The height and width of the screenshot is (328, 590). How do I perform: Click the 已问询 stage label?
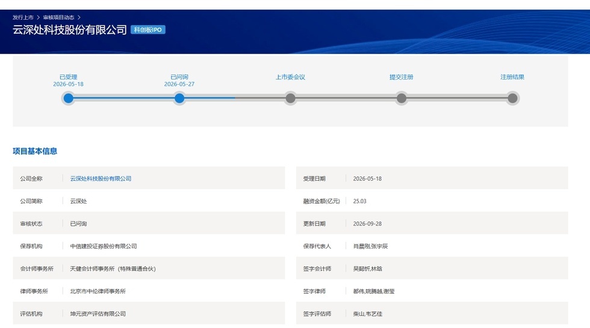coord(179,77)
